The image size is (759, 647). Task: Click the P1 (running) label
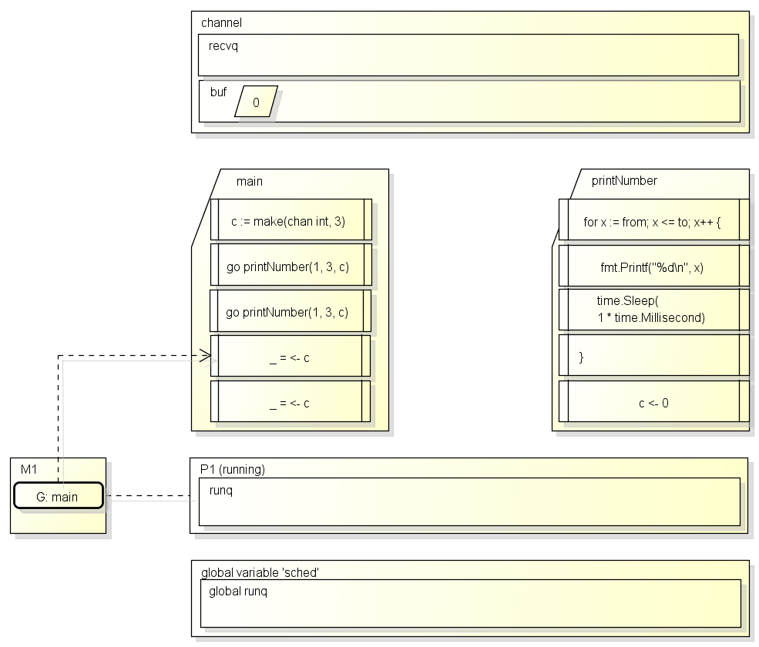(x=233, y=469)
